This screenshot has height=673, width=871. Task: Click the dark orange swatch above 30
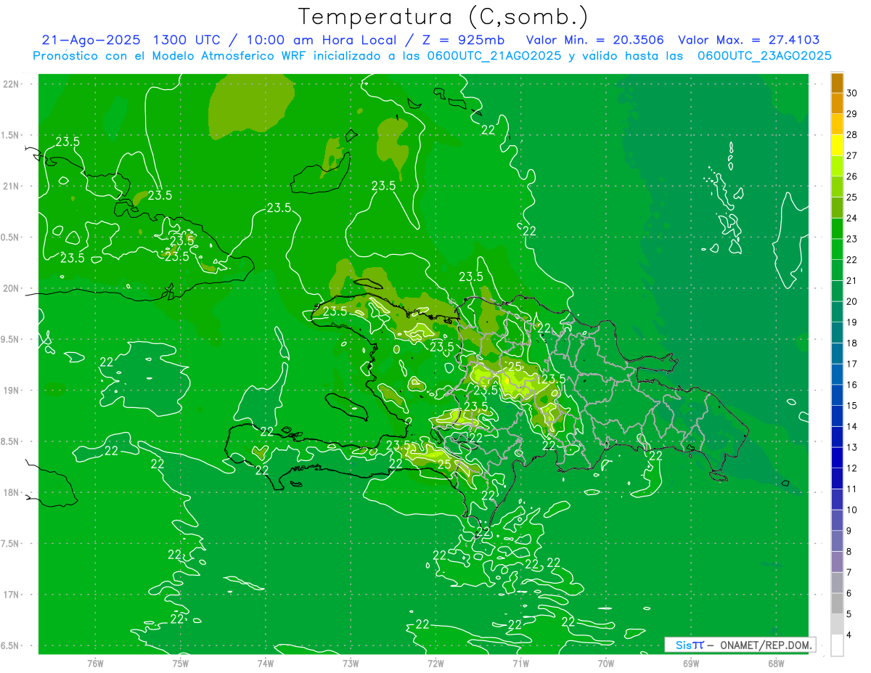click(x=837, y=83)
